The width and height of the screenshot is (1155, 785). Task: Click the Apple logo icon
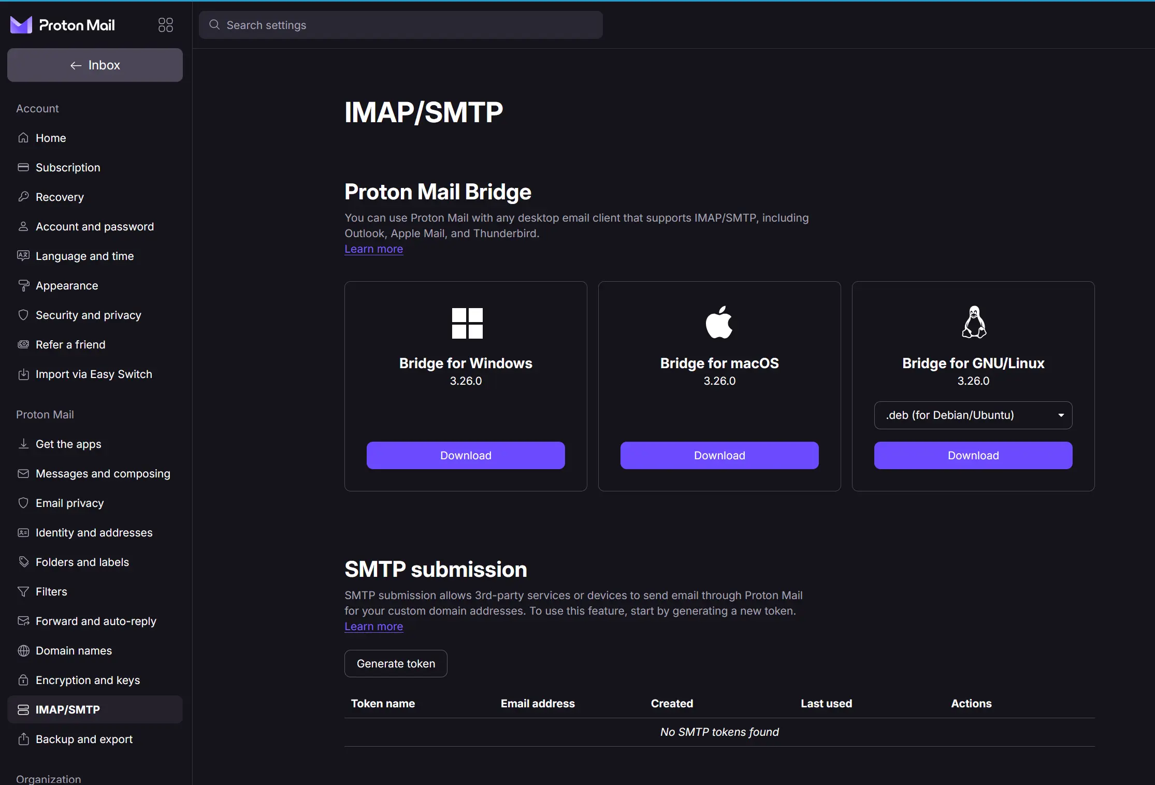pyautogui.click(x=719, y=322)
